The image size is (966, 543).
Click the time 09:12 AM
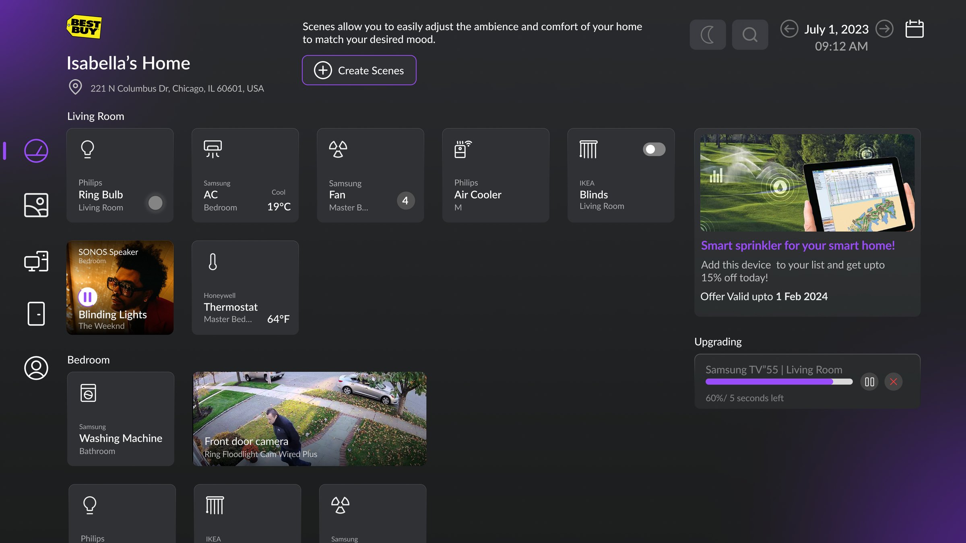click(841, 46)
